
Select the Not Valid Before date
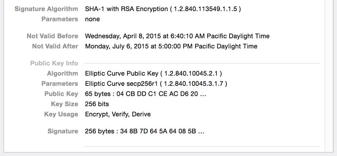click(177, 36)
